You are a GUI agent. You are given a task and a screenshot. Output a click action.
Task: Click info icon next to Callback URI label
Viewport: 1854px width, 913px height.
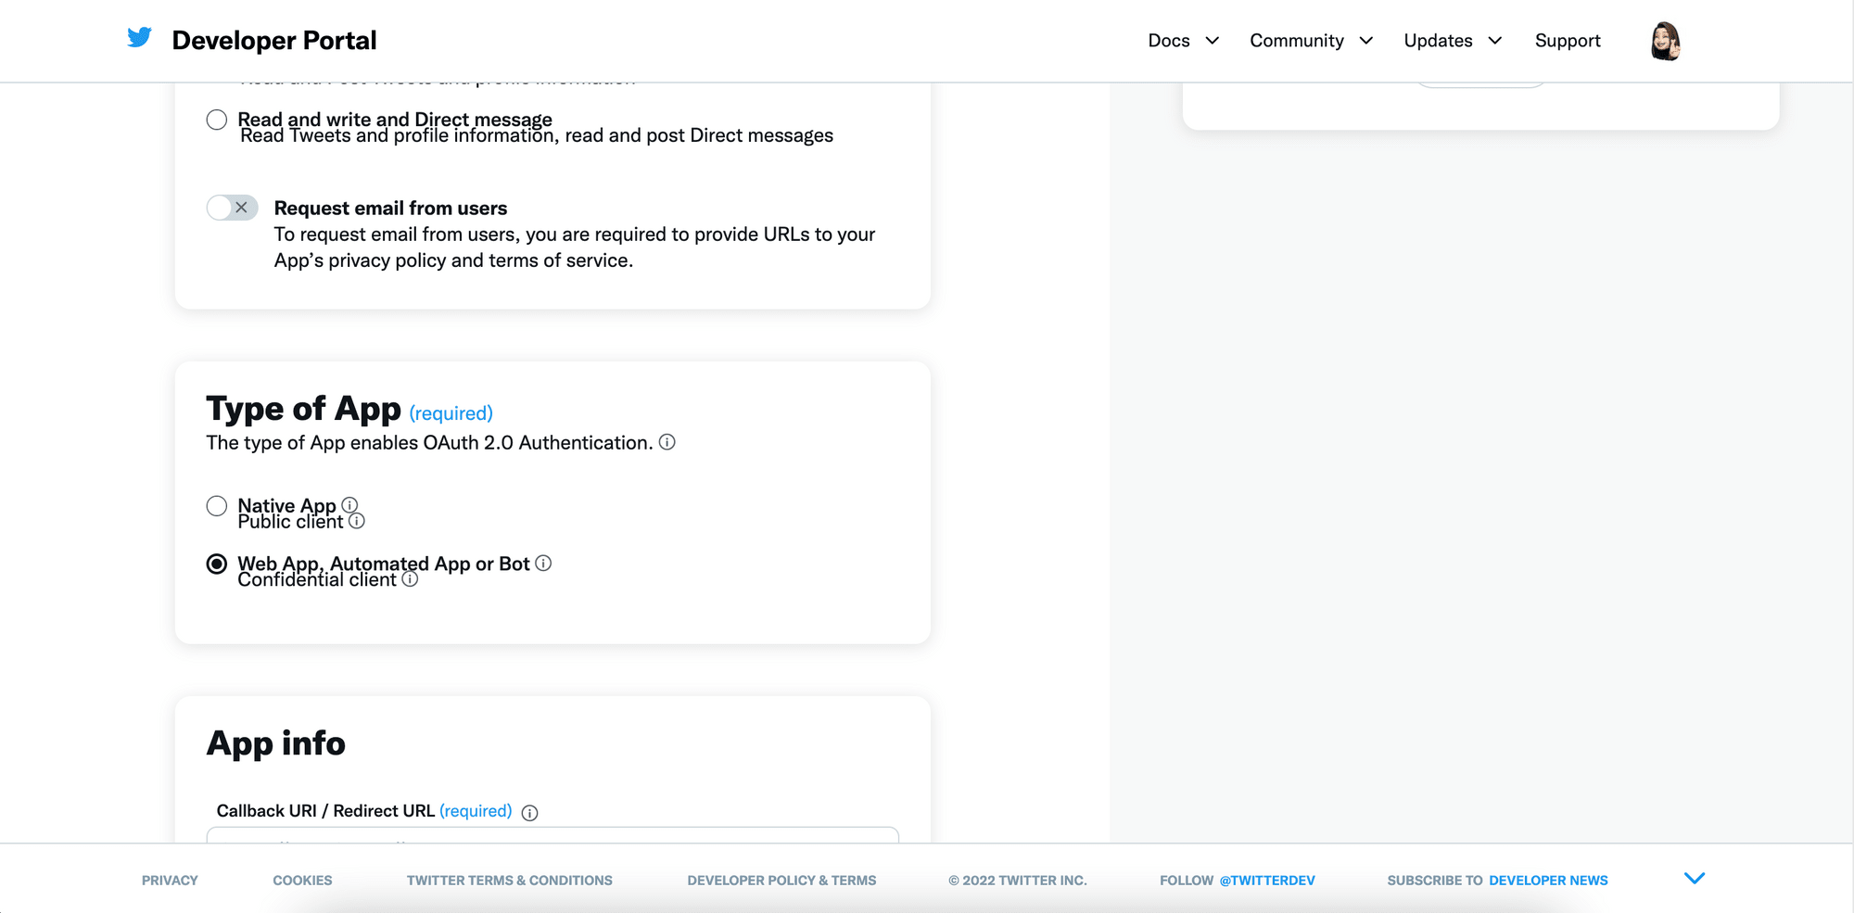530,813
